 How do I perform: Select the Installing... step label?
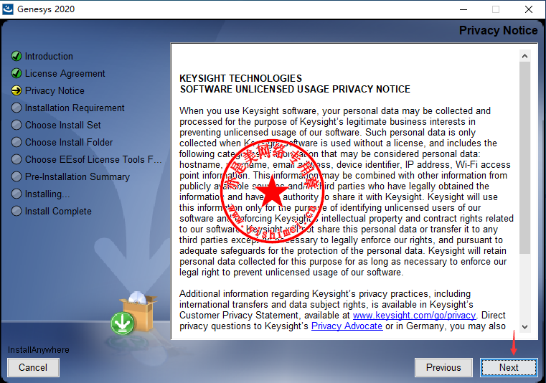pyautogui.click(x=47, y=194)
